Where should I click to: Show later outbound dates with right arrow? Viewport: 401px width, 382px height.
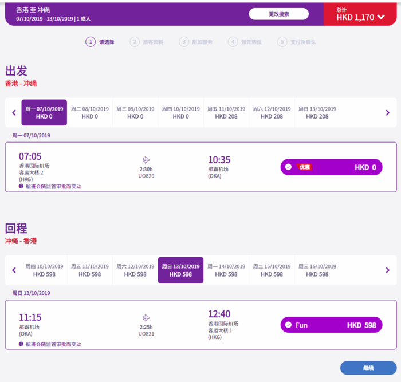click(x=388, y=113)
